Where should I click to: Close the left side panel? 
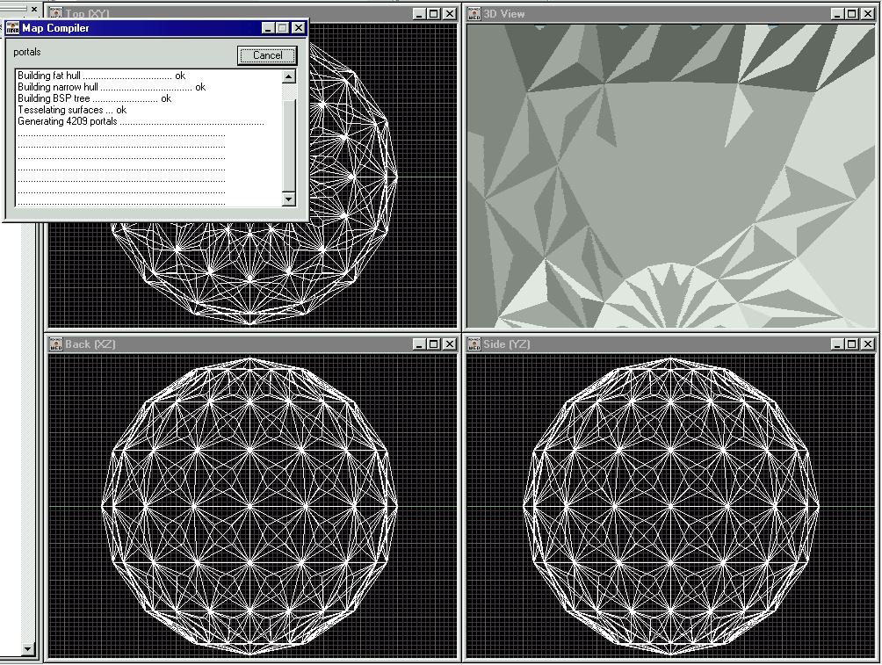[x=34, y=10]
